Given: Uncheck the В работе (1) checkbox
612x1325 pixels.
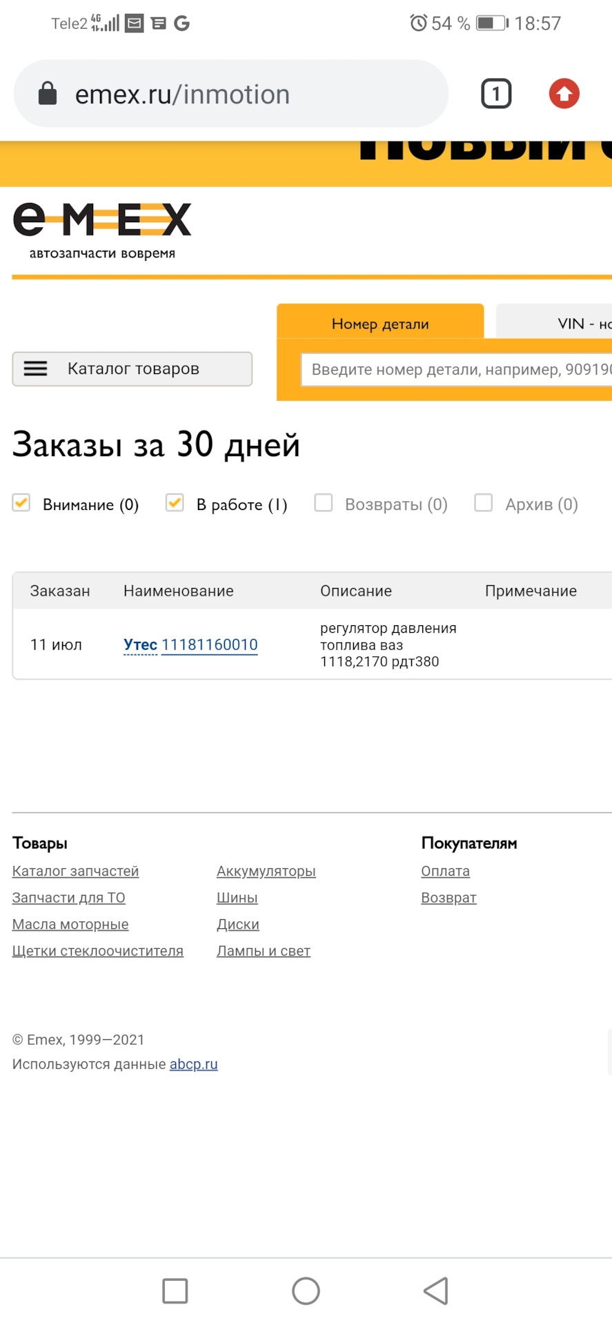Looking at the screenshot, I should 175,503.
